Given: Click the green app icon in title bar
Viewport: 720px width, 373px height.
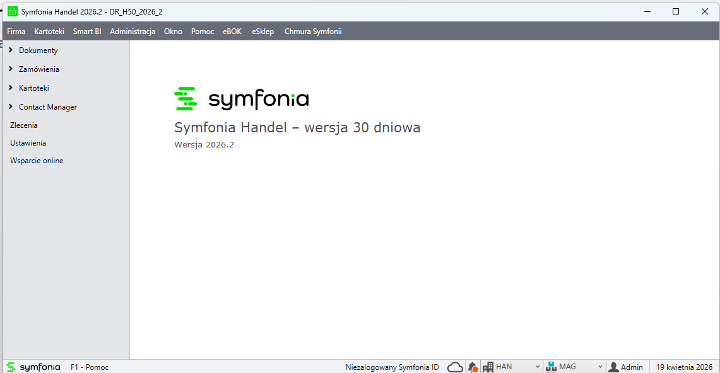Looking at the screenshot, I should (12, 11).
